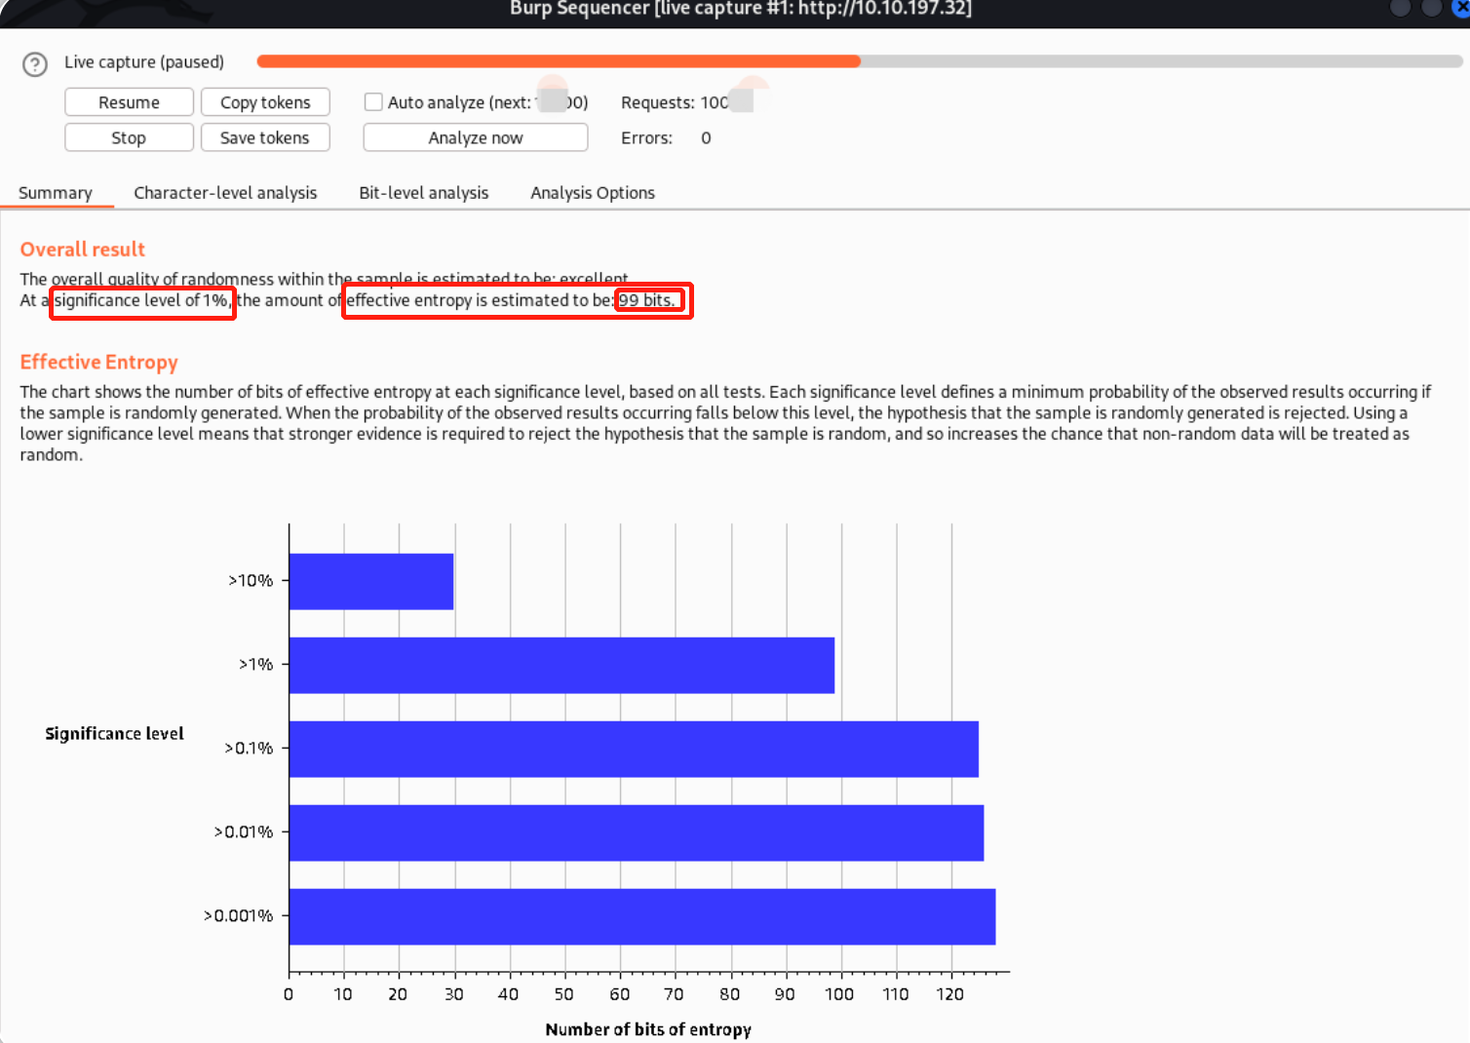
Task: Close the Burp Sequencer window
Action: point(1459,8)
